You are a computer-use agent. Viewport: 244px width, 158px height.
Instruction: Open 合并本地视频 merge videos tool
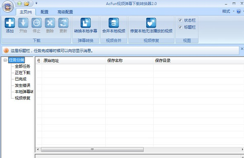click(114, 25)
